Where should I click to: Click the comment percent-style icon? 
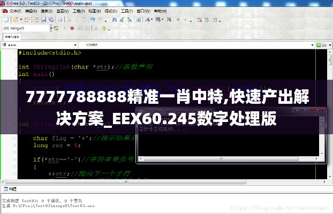(158, 20)
